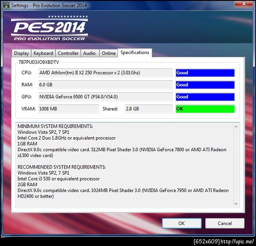Image resolution: width=256 pixels, height=246 pixels.
Task: Click the line Intel Core i3 530
Action: pos(58,179)
